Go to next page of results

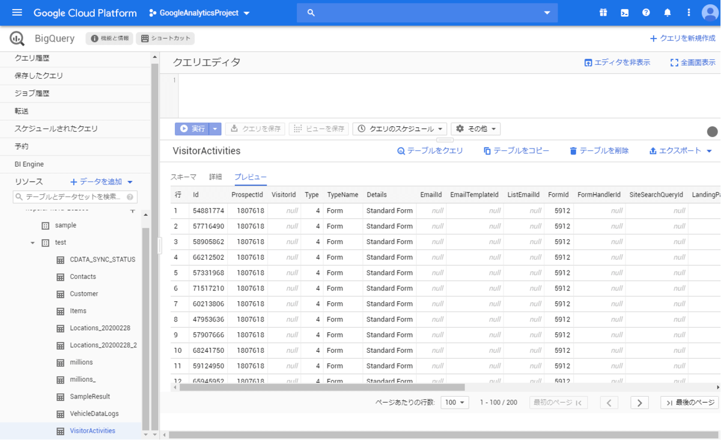click(639, 403)
